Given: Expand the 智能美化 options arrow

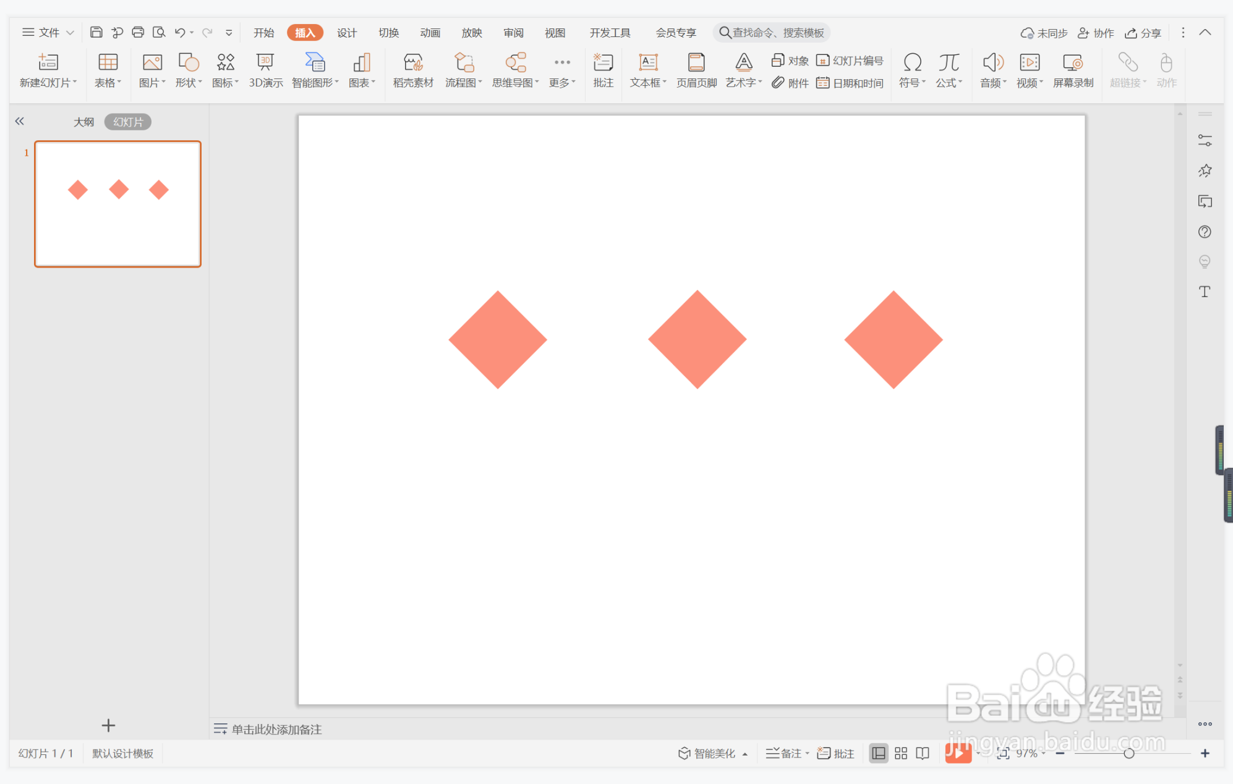Looking at the screenshot, I should coord(745,754).
